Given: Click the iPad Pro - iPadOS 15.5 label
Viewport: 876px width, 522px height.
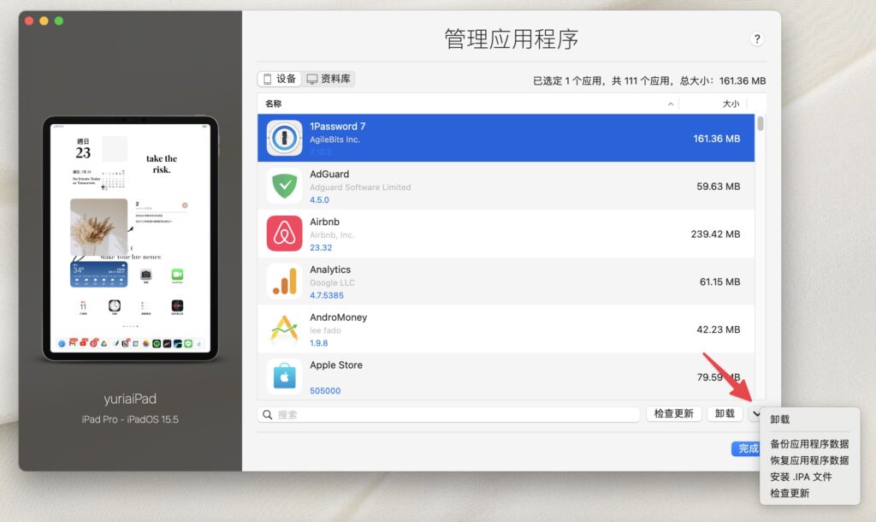Looking at the screenshot, I should (130, 419).
